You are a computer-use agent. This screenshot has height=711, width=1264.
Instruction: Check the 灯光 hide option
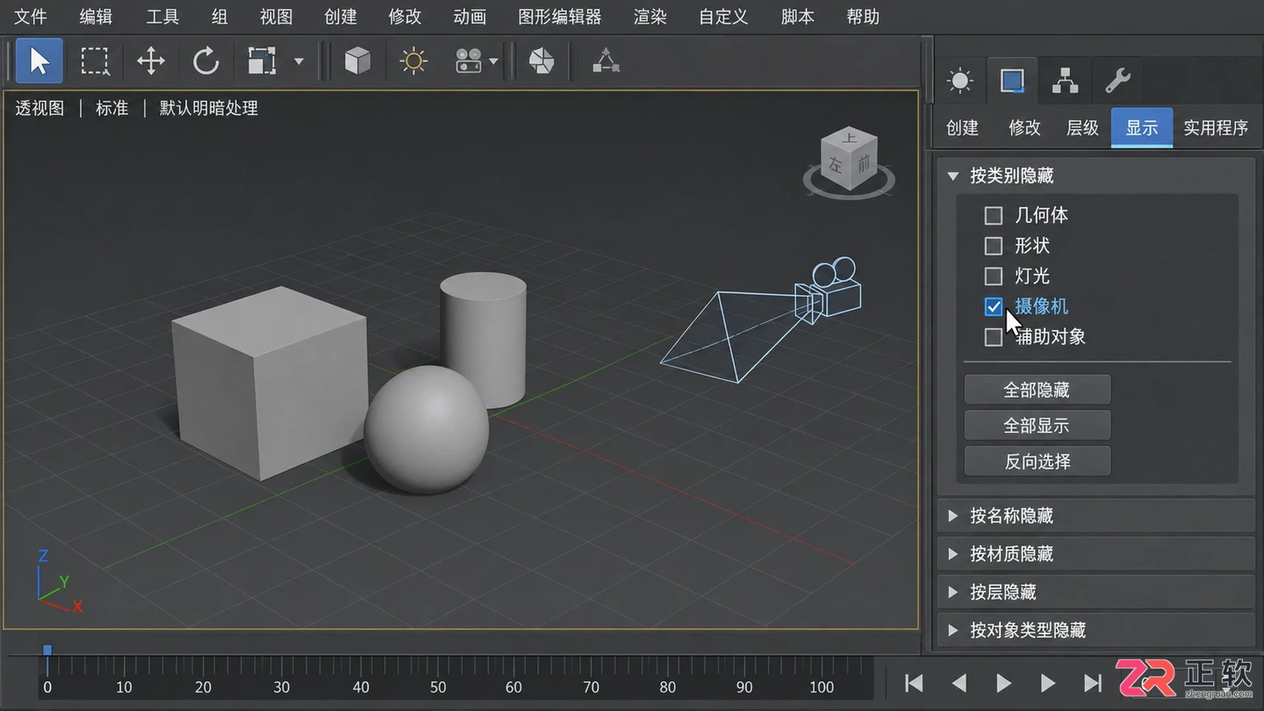(994, 276)
